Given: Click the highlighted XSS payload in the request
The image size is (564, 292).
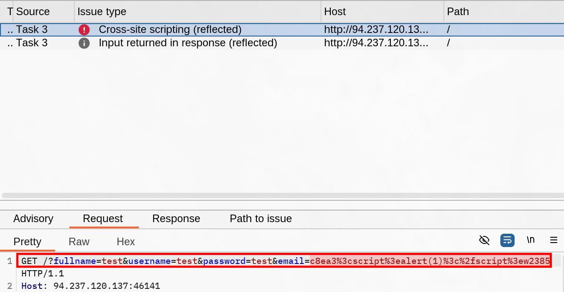Looking at the screenshot, I should tap(430, 261).
